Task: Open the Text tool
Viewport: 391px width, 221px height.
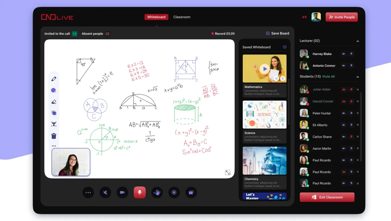Action: point(54,124)
